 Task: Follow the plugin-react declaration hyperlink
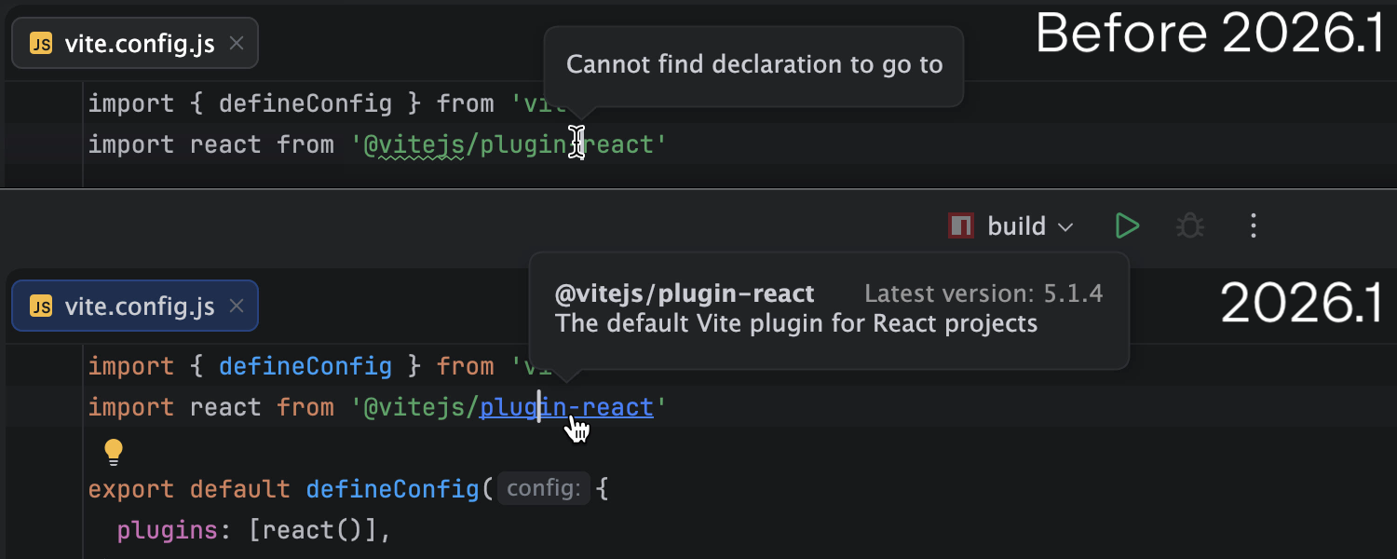pos(565,406)
